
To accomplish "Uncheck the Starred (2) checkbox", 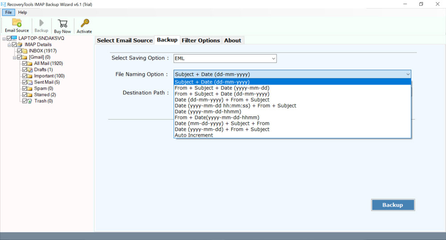I will (x=25, y=94).
